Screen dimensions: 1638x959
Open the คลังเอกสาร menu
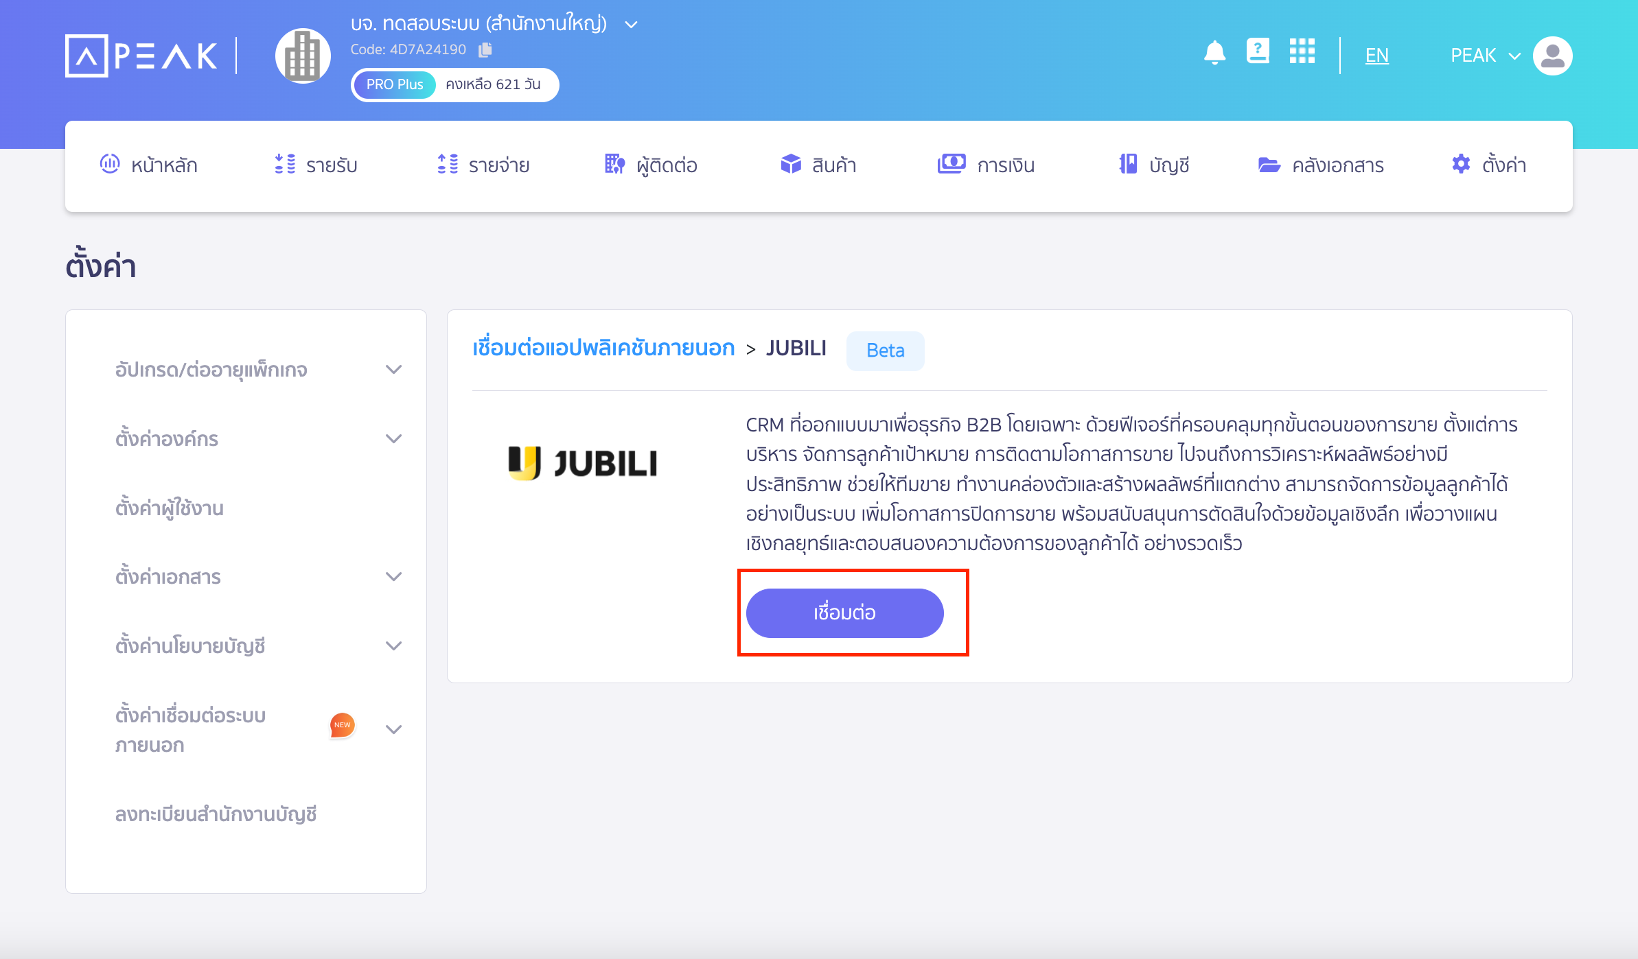(1321, 165)
